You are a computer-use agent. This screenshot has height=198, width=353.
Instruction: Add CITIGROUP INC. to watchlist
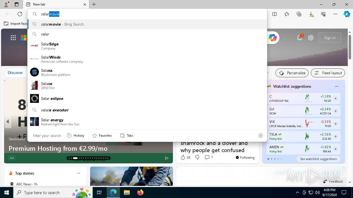coord(336,98)
